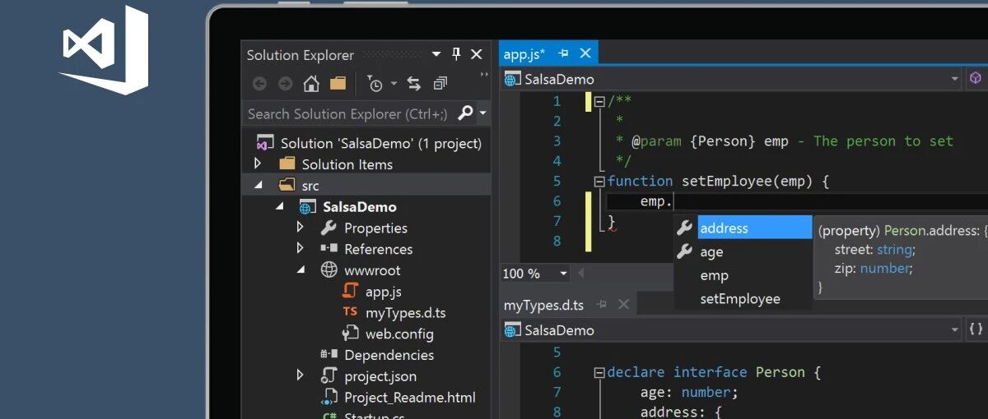
Task: Collapse the declare interface Person block
Action: click(599, 372)
